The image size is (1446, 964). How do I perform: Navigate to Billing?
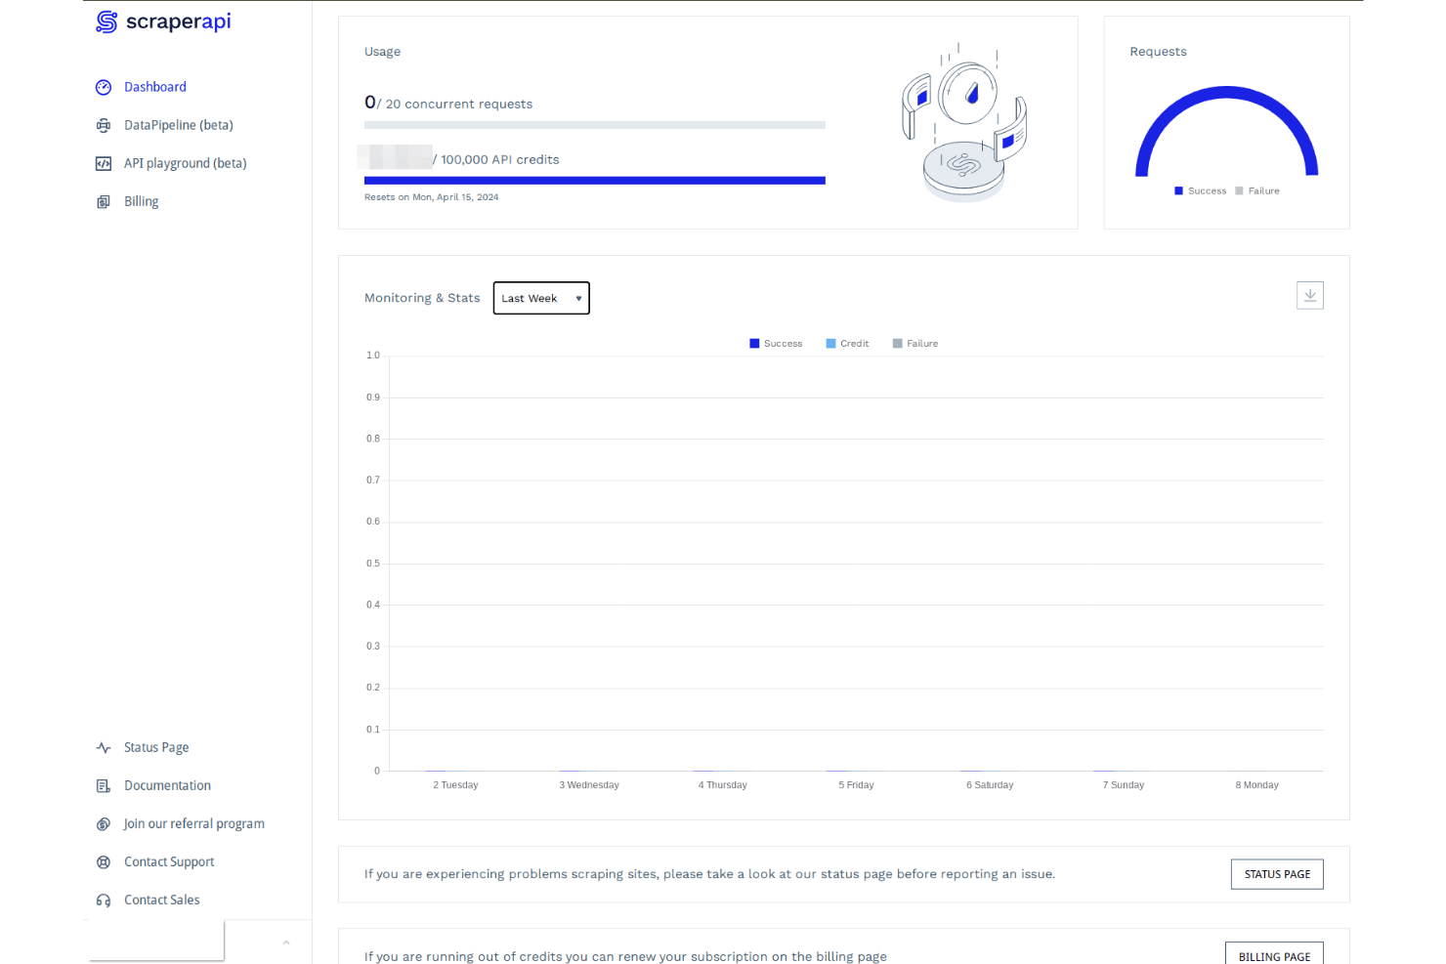[142, 201]
